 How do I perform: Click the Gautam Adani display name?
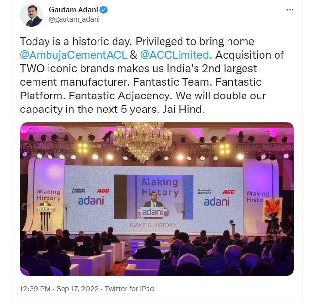click(73, 10)
